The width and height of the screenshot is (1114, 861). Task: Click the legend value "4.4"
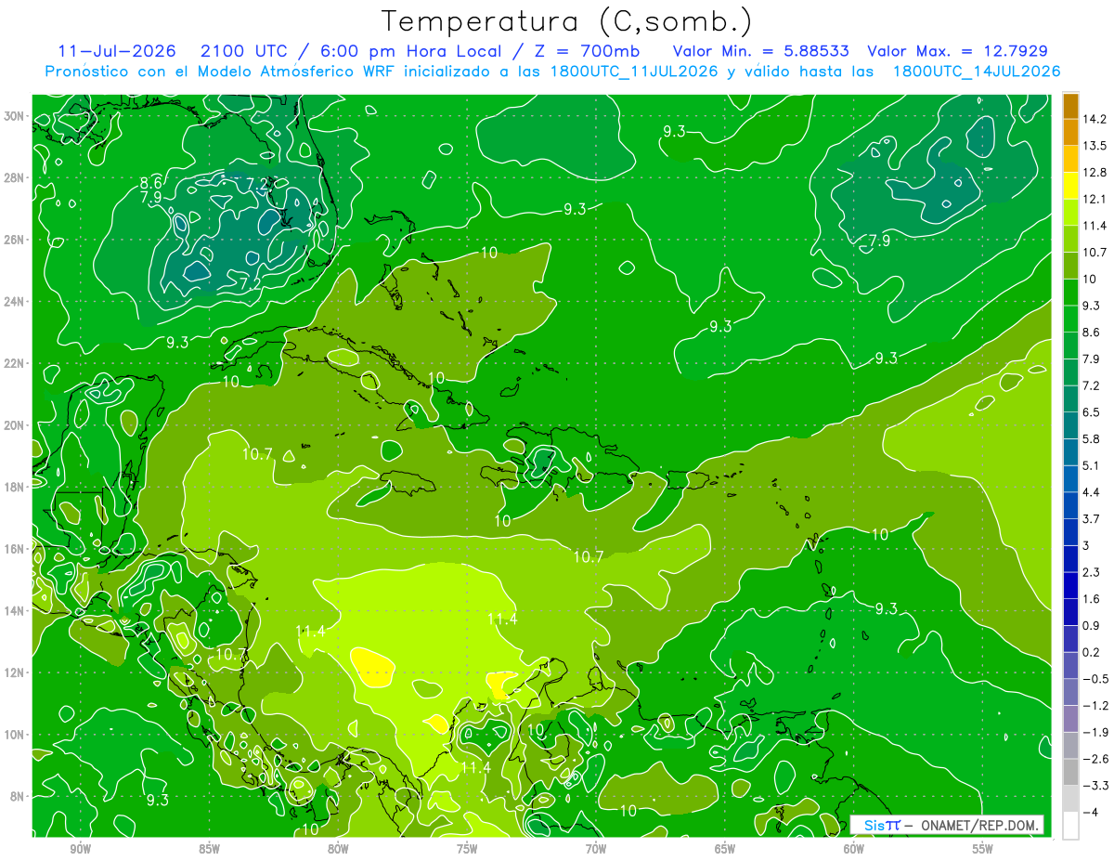tap(1092, 492)
